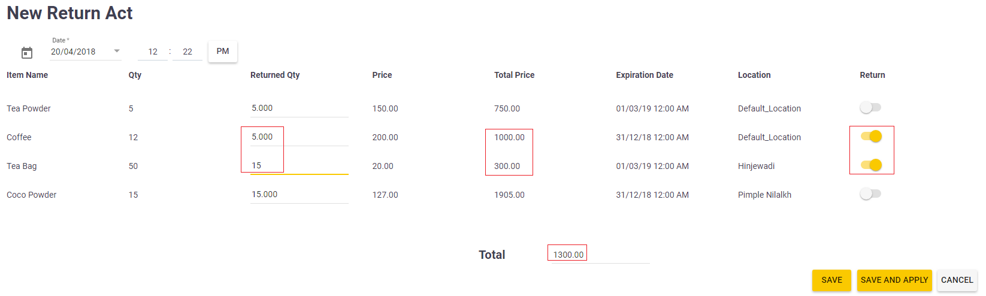Expand the date dropdown arrow
Screen dimensions: 986x296
pyautogui.click(x=117, y=51)
